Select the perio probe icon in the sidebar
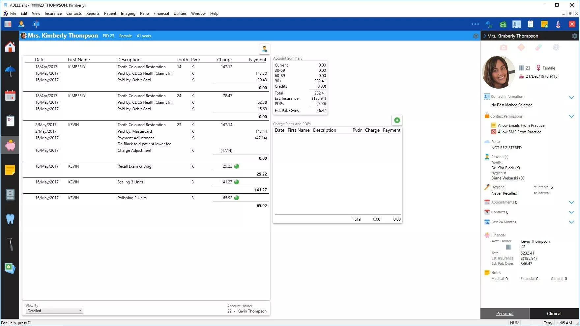Image resolution: width=580 pixels, height=326 pixels. [10, 244]
